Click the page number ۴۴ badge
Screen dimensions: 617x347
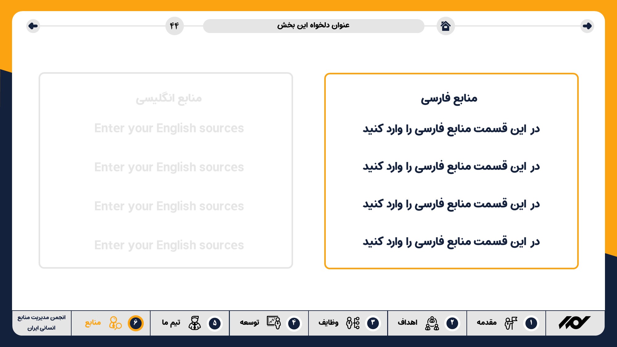tap(174, 26)
